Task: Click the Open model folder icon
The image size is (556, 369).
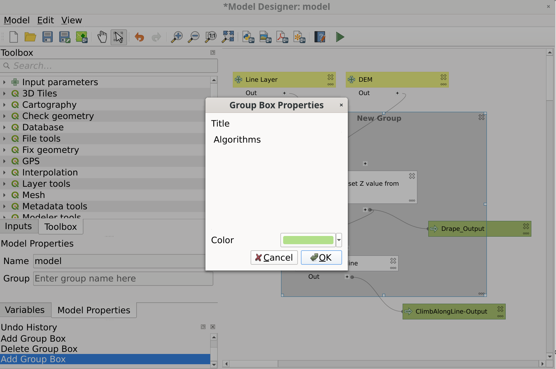Action: coord(30,37)
